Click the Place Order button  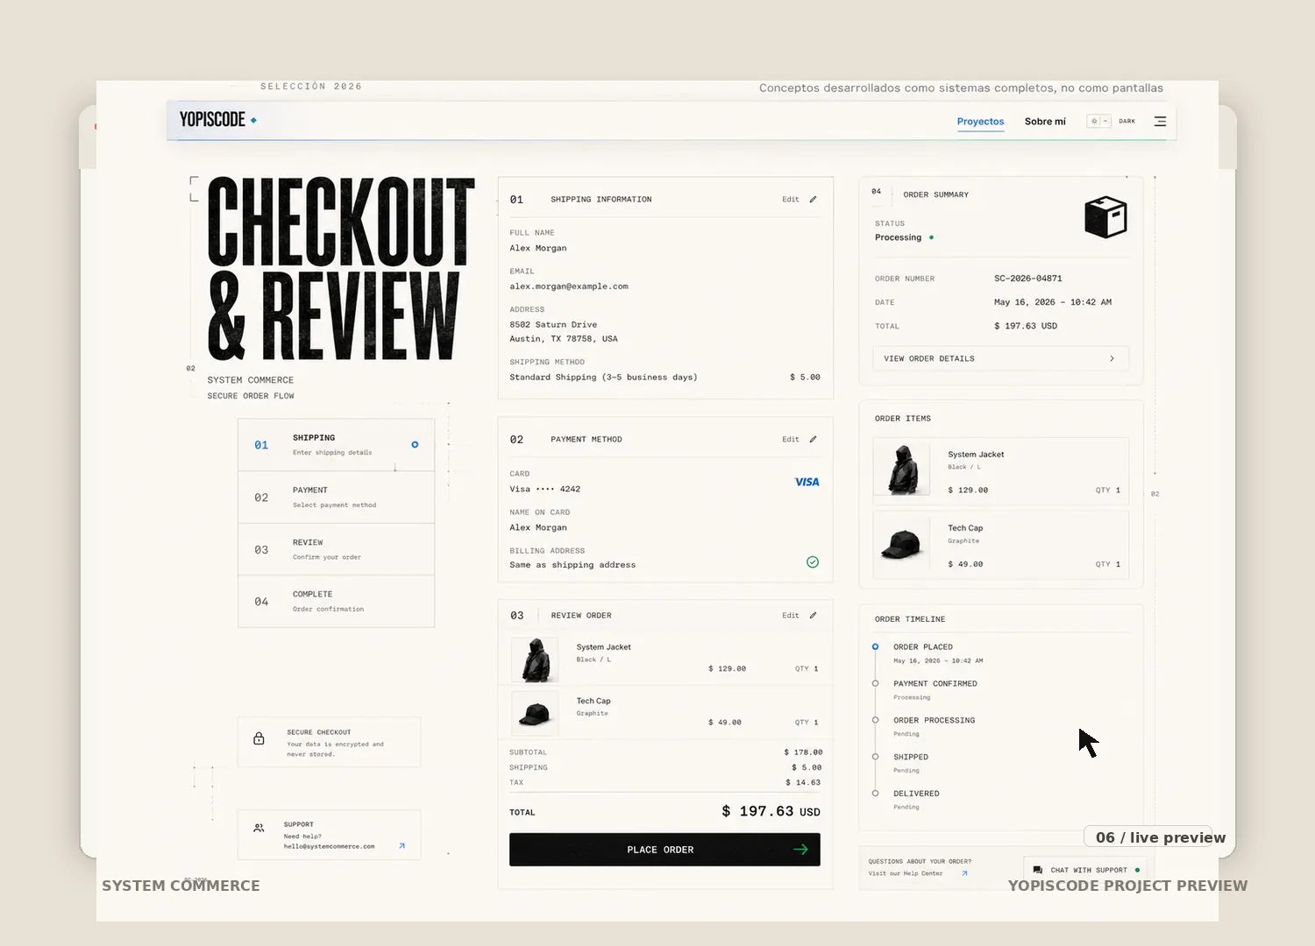click(x=665, y=850)
